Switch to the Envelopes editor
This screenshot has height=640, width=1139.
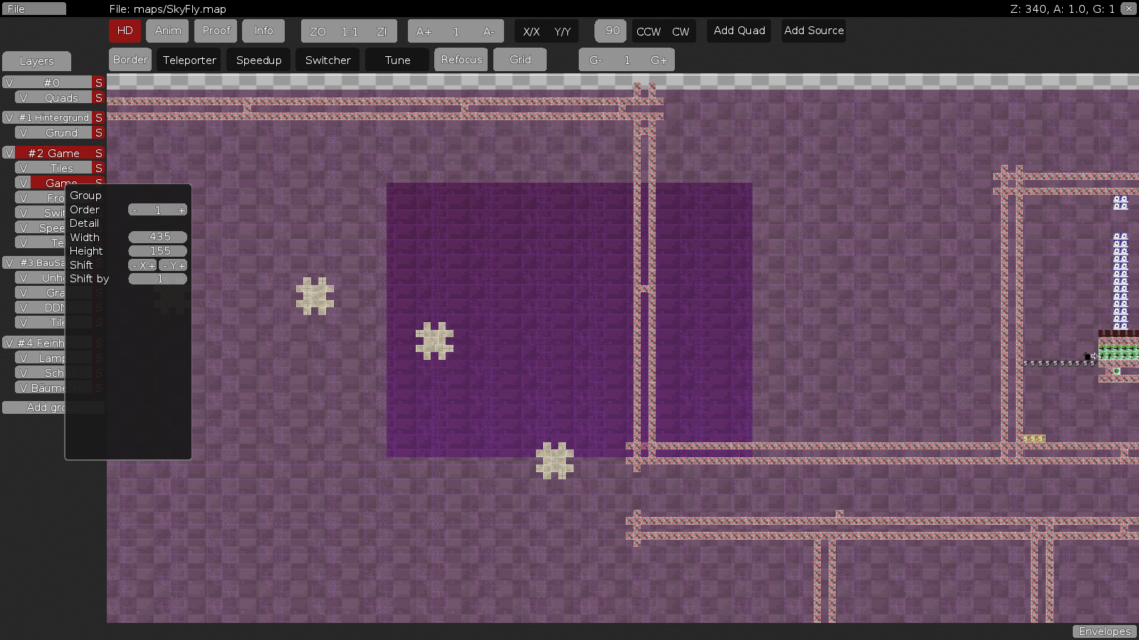point(1104,631)
